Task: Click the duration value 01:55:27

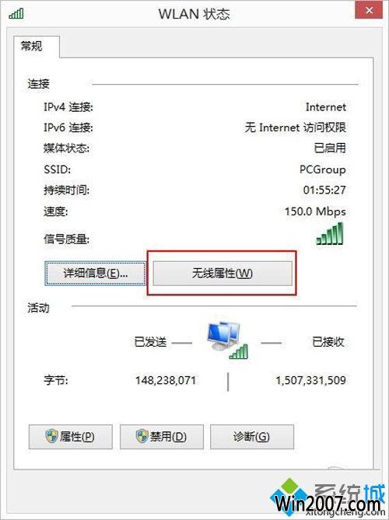Action: click(x=324, y=190)
